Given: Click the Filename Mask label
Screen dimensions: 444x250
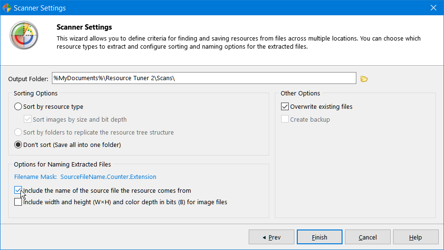Looking at the screenshot, I should coord(35,177).
